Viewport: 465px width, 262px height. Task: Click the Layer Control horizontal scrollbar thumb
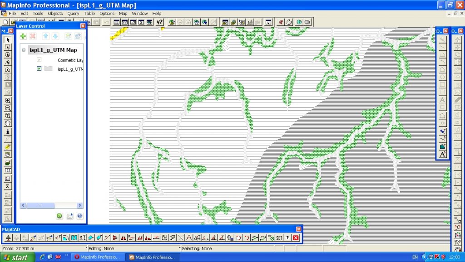[x=40, y=205]
